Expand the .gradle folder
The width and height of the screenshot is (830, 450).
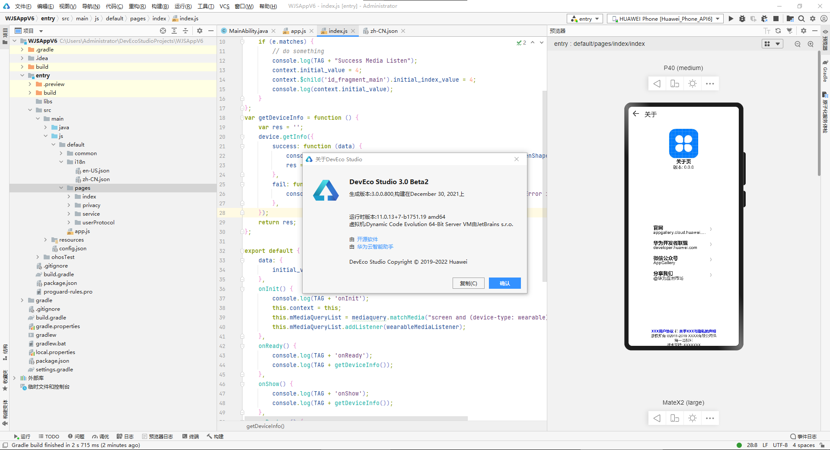[22, 50]
